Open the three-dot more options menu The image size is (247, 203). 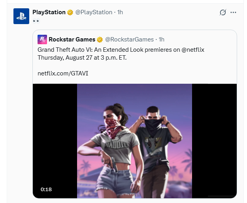(x=233, y=12)
